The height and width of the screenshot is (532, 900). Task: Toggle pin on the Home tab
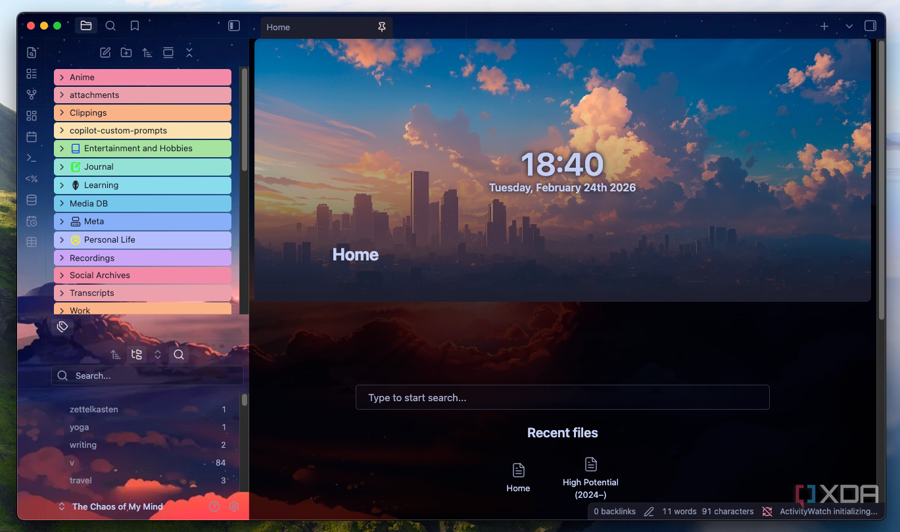382,27
